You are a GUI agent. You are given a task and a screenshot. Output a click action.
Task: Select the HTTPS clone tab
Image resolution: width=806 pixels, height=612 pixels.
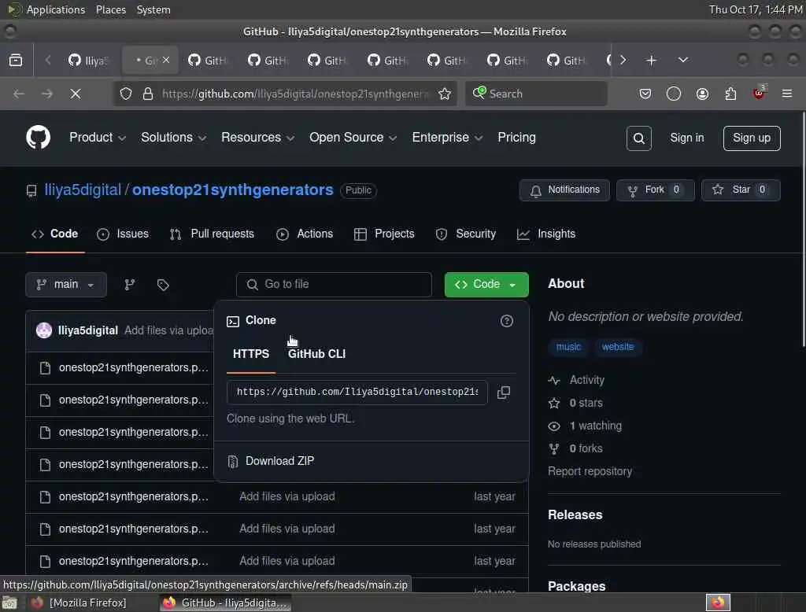pyautogui.click(x=251, y=354)
